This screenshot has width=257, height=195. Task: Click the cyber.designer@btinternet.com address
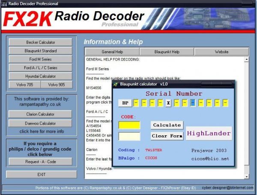227,188
